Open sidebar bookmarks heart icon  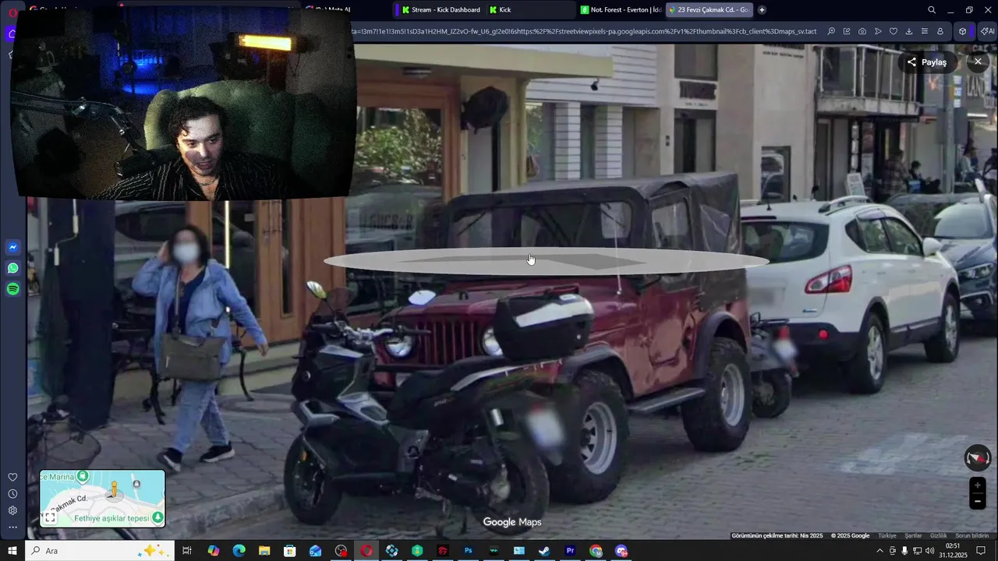pos(12,477)
